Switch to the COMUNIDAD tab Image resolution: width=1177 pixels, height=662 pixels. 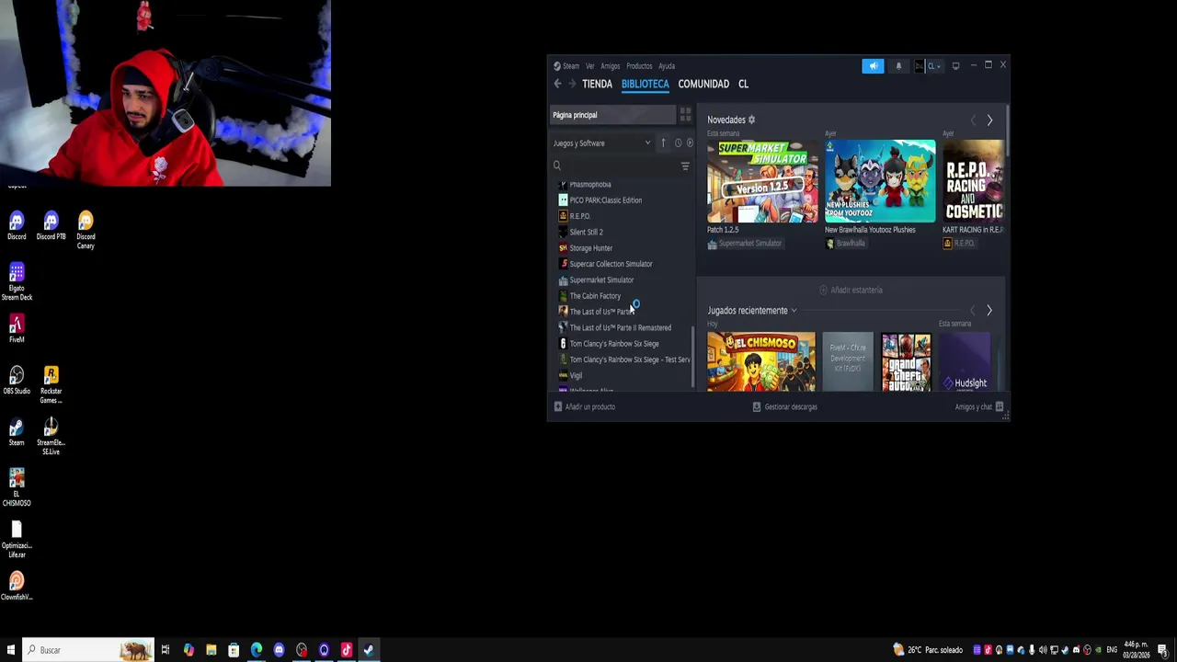pyautogui.click(x=703, y=84)
